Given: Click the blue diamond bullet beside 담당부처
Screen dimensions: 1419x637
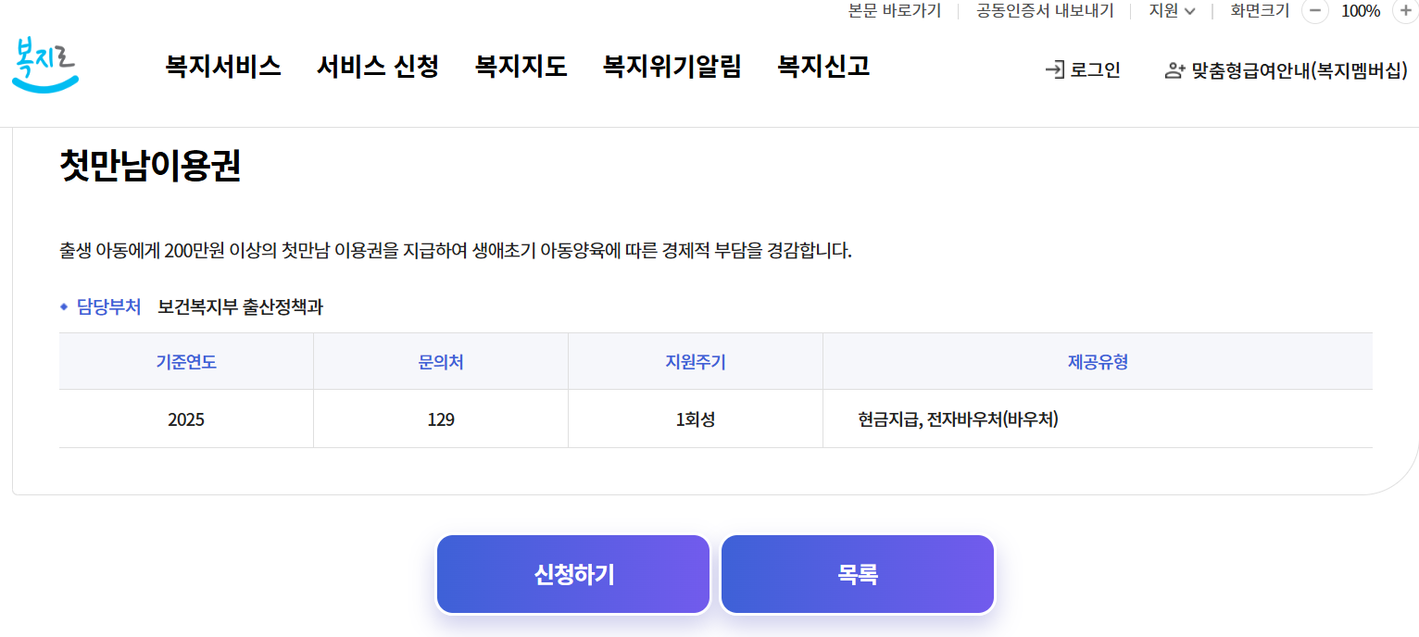Looking at the screenshot, I should click(x=65, y=307).
